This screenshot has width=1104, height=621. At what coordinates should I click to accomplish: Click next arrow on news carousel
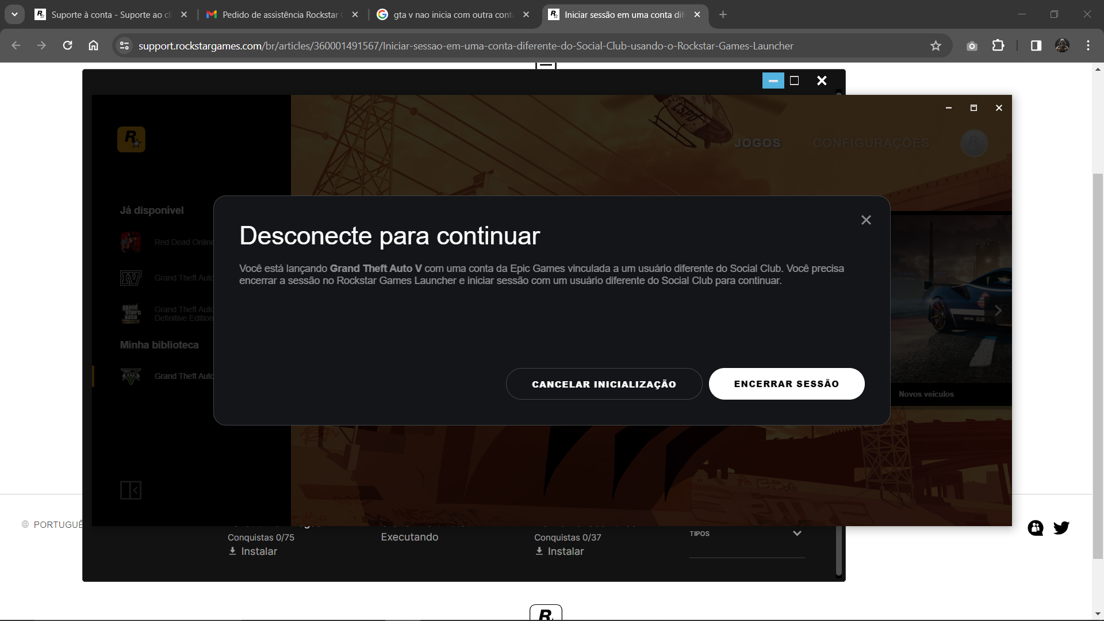pyautogui.click(x=998, y=310)
